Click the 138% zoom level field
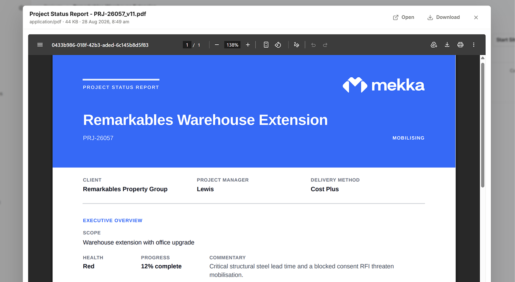The height and width of the screenshot is (282, 515). click(x=232, y=45)
